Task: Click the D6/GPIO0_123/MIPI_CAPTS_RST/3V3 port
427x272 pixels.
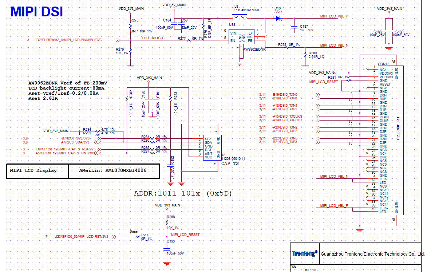Action: 66,150
